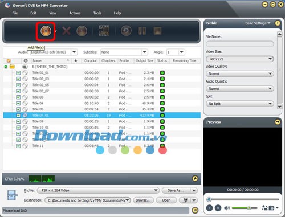Click the film strip clip icon

click(x=104, y=31)
